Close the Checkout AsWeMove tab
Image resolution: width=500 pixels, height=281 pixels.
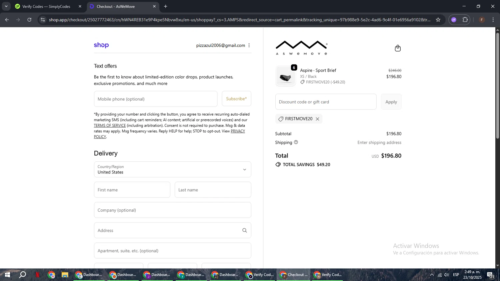pyautogui.click(x=154, y=6)
